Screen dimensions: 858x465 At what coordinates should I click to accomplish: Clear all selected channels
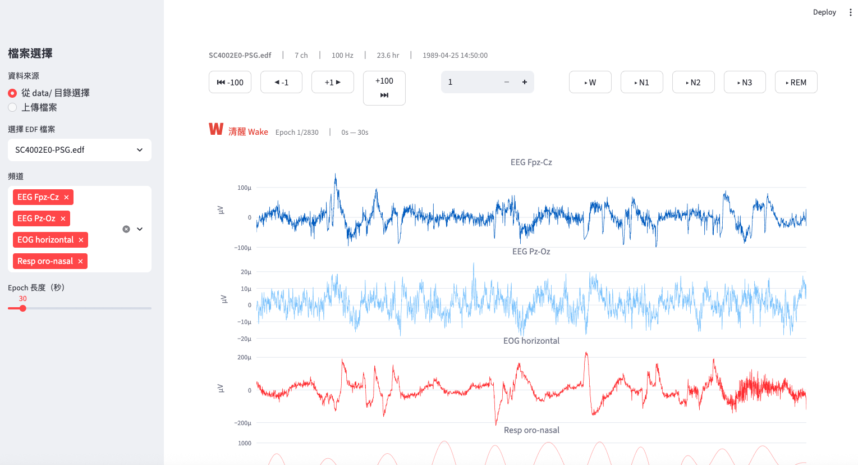pyautogui.click(x=126, y=229)
